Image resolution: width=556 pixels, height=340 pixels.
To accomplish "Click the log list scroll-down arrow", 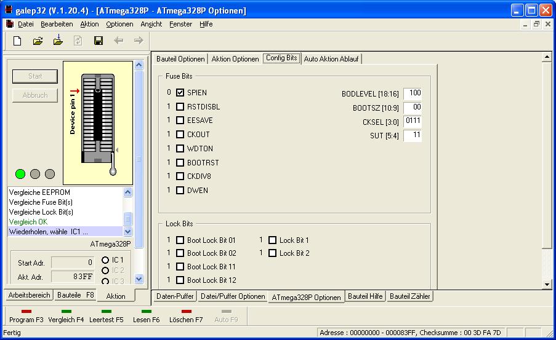I will coord(127,232).
